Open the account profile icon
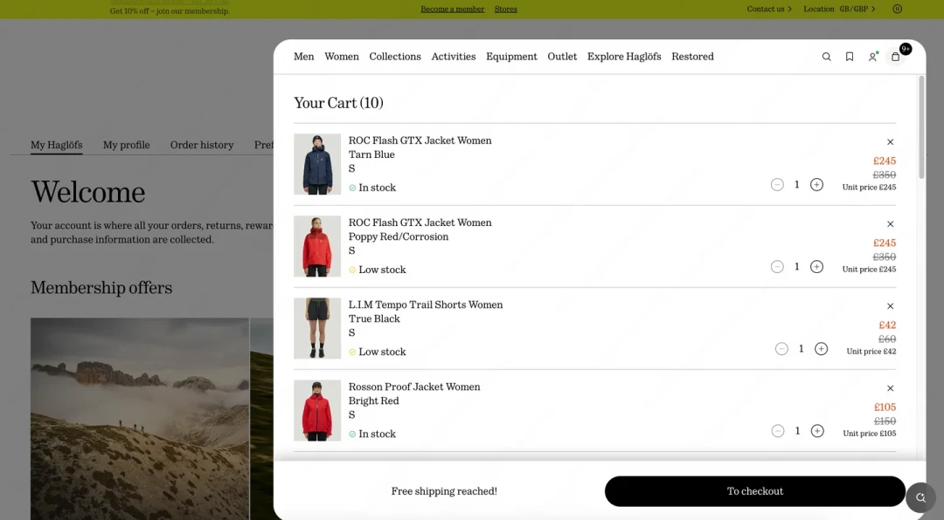Screen dimensions: 944x520 (872, 57)
